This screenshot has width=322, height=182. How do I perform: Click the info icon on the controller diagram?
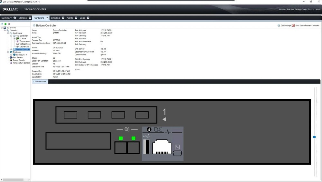coord(149,129)
